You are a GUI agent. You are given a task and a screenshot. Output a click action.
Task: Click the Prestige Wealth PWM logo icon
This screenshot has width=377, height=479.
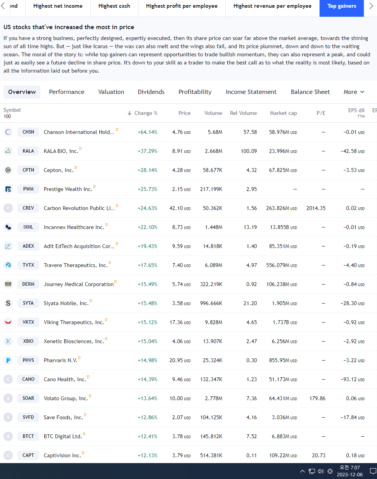coord(8,189)
